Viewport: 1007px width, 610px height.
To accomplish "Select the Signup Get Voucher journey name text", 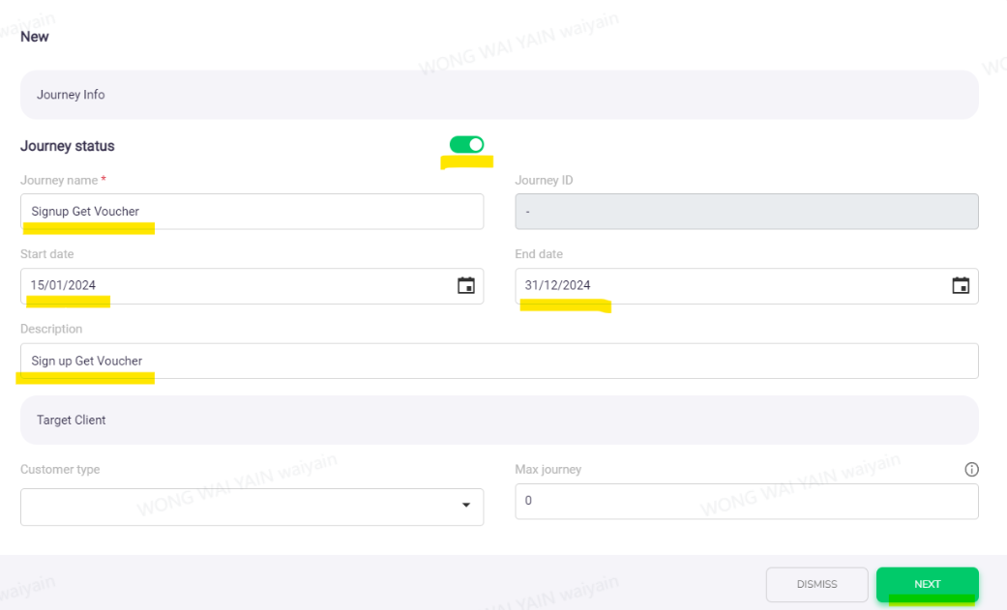I will point(86,211).
